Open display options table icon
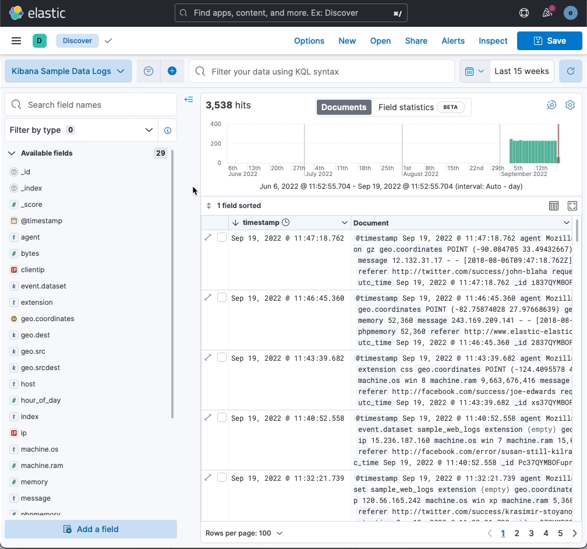Viewport: 587px width, 549px height. click(x=553, y=206)
